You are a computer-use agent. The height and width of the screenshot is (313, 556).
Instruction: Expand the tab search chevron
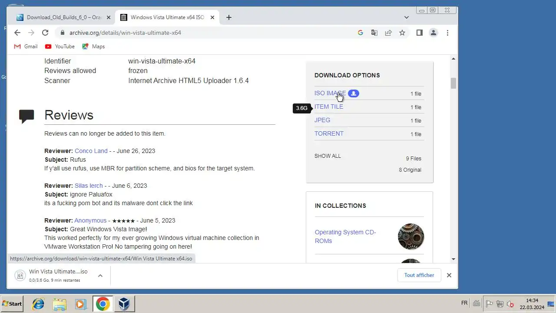[x=407, y=17]
